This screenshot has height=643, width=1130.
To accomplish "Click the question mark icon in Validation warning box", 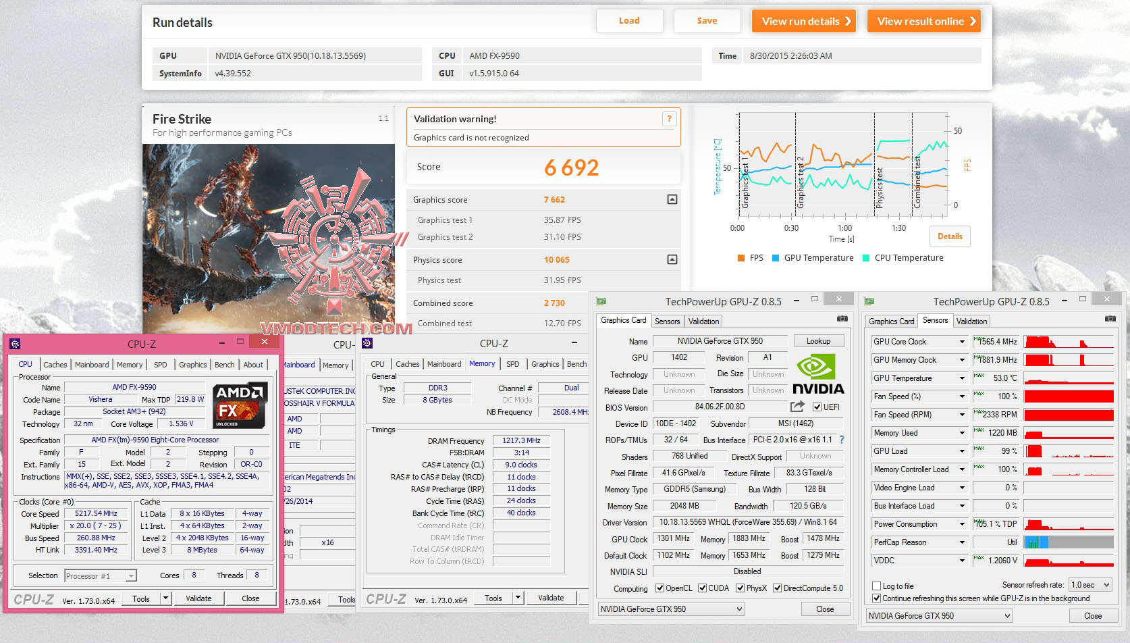I will point(669,119).
